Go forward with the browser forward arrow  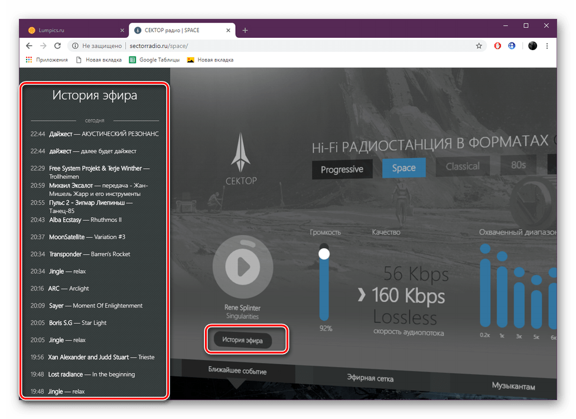pyautogui.click(x=43, y=46)
